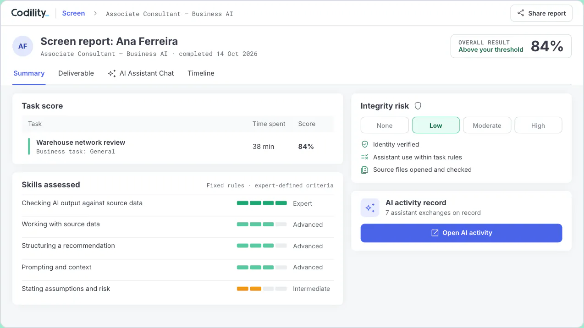Click the Assistant use within task rules icon
This screenshot has height=328, width=584.
[x=365, y=157]
